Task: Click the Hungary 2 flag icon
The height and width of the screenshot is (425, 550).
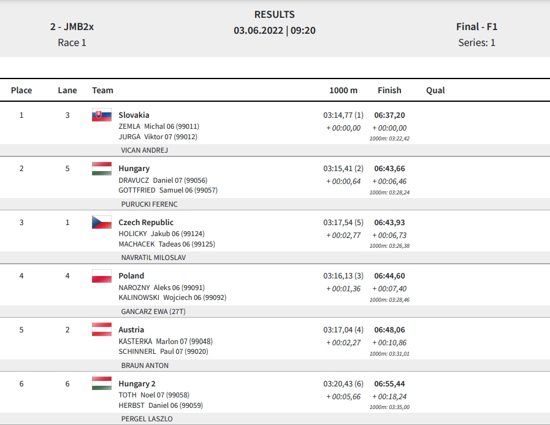Action: 102,383
